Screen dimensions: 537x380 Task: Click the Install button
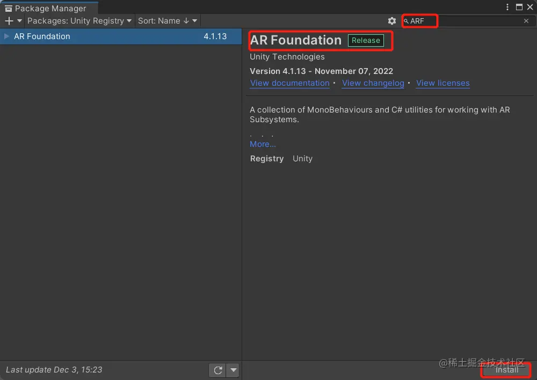507,370
